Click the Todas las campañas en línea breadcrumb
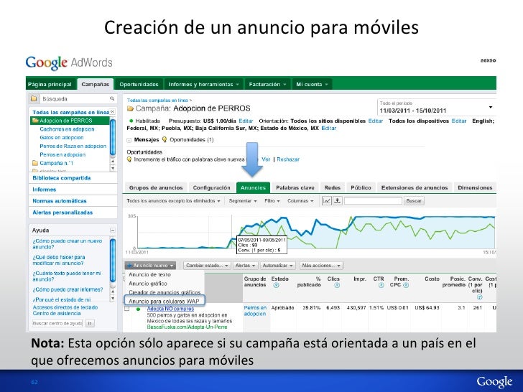523x392 pixels. [x=157, y=100]
